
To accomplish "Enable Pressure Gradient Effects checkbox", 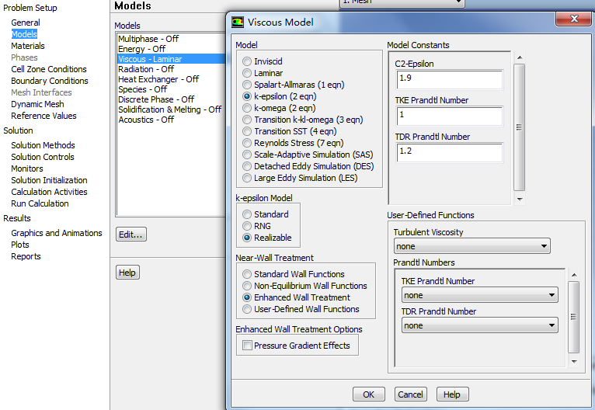I will point(248,345).
